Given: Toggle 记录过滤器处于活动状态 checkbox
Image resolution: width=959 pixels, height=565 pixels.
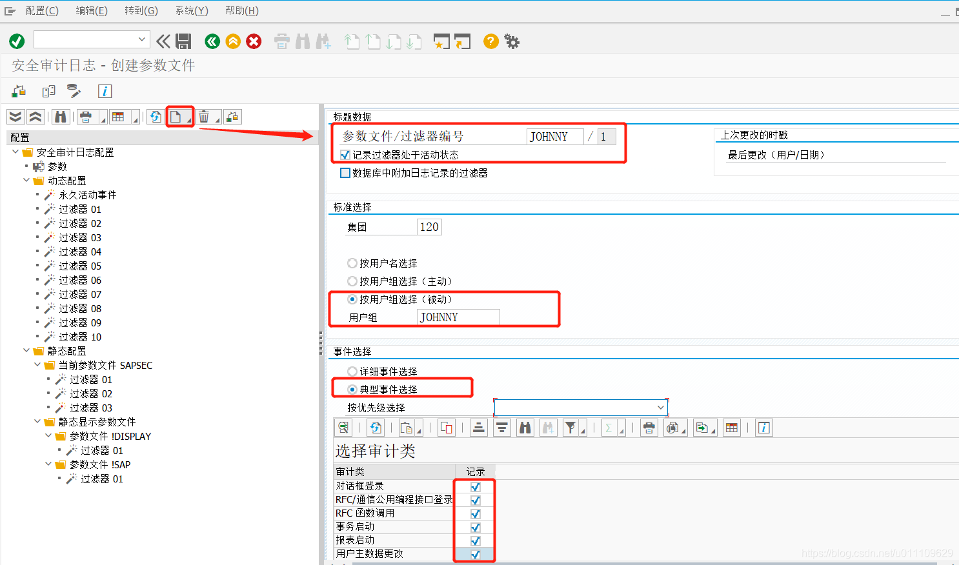Looking at the screenshot, I should point(345,155).
